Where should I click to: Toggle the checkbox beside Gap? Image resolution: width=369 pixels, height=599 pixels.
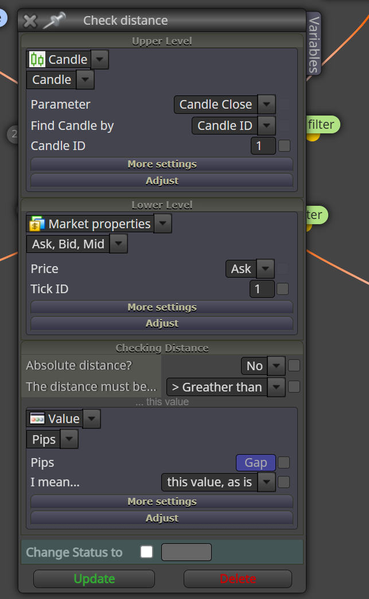(284, 463)
